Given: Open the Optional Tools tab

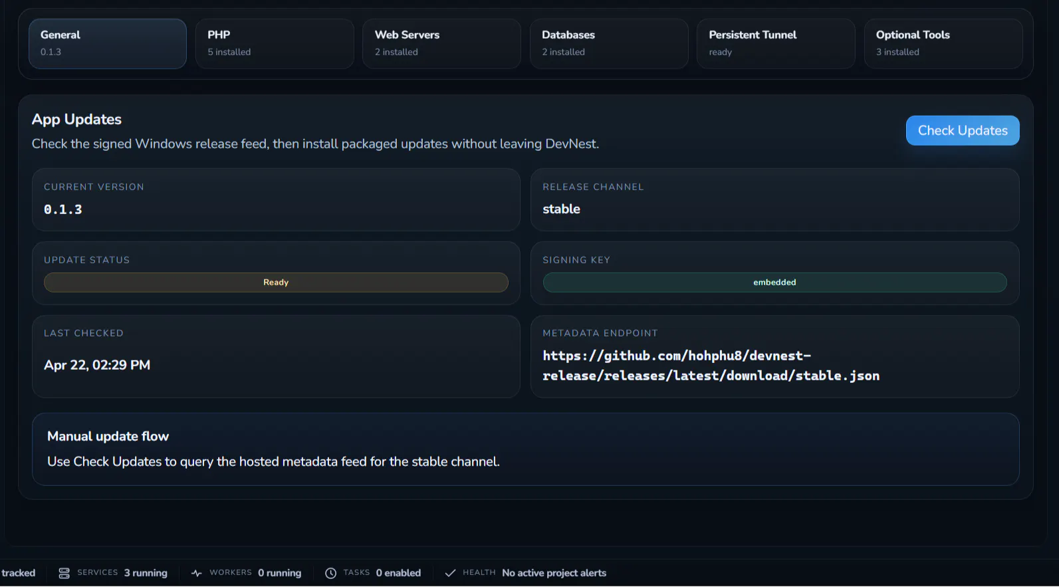Looking at the screenshot, I should [943, 43].
